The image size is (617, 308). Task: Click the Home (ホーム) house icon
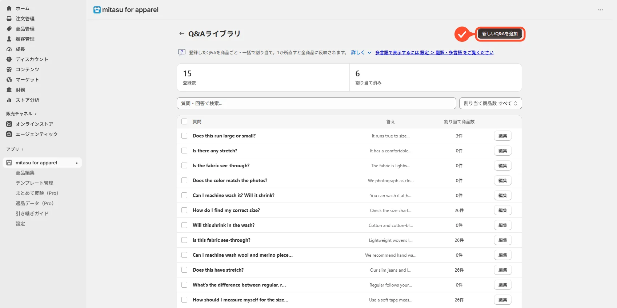point(9,8)
